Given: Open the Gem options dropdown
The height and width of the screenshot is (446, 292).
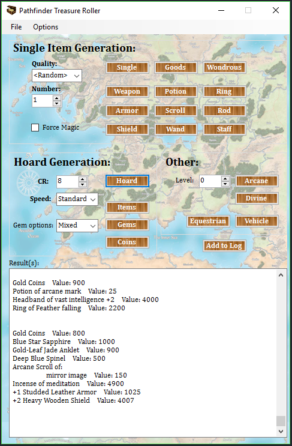Looking at the screenshot, I should [x=77, y=225].
